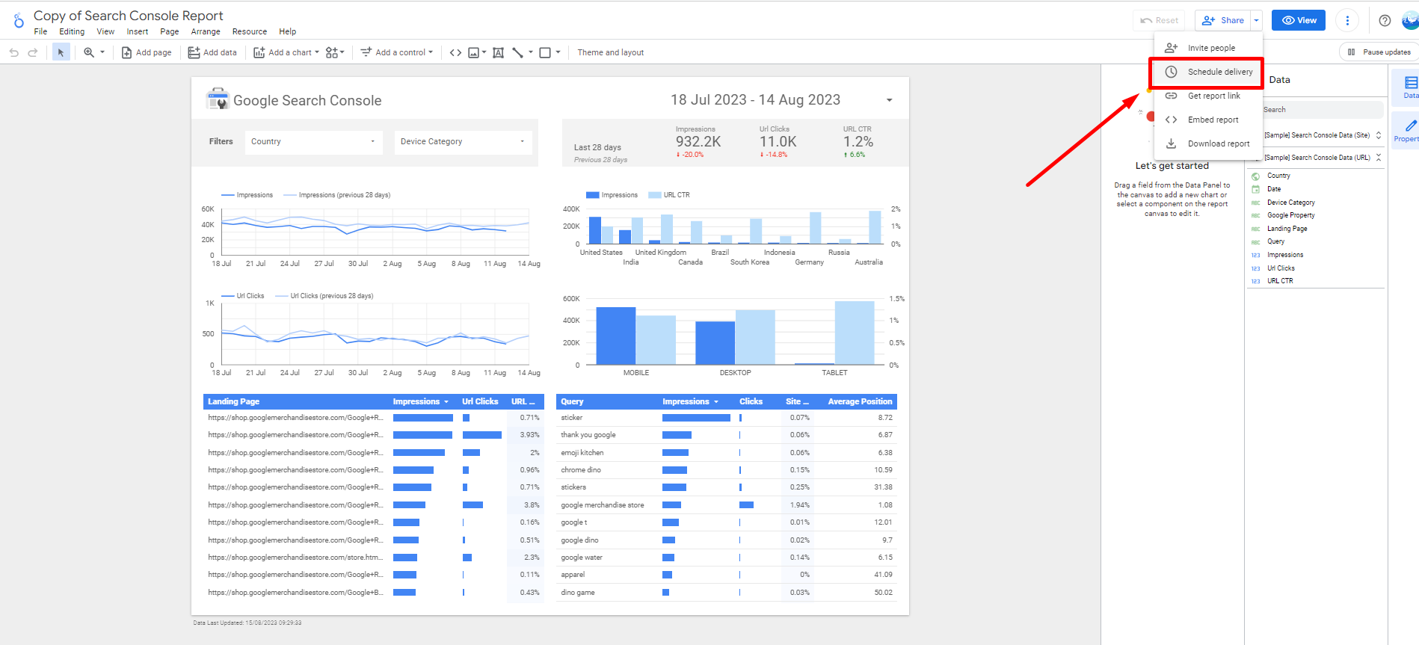Select the URL CTR field
1419x645 pixels.
1280,281
